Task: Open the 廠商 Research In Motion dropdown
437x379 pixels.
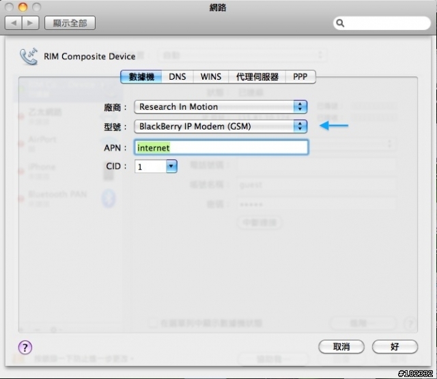Action: 221,107
